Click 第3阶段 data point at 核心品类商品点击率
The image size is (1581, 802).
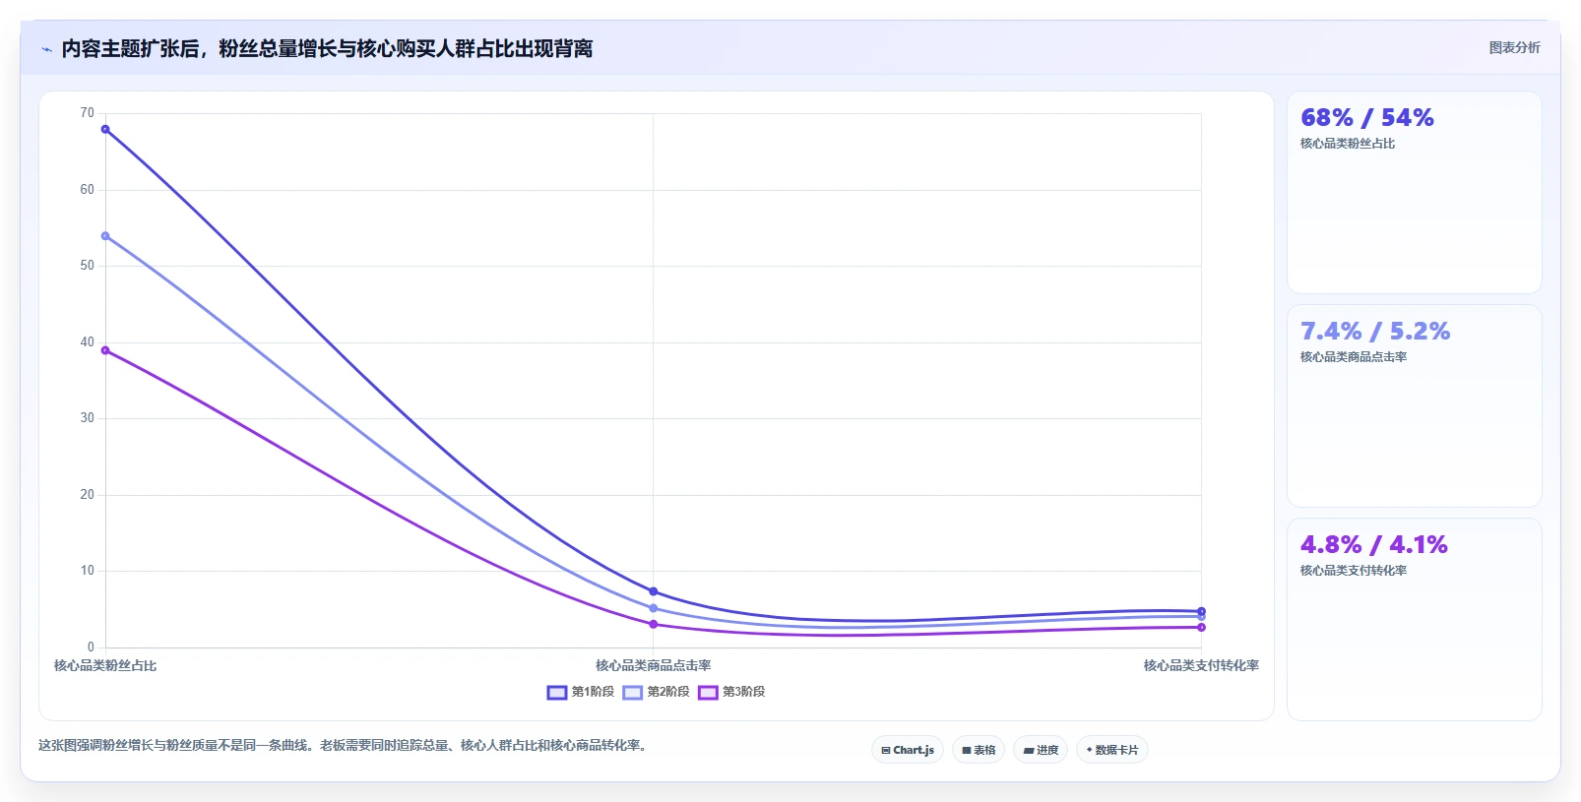(653, 624)
